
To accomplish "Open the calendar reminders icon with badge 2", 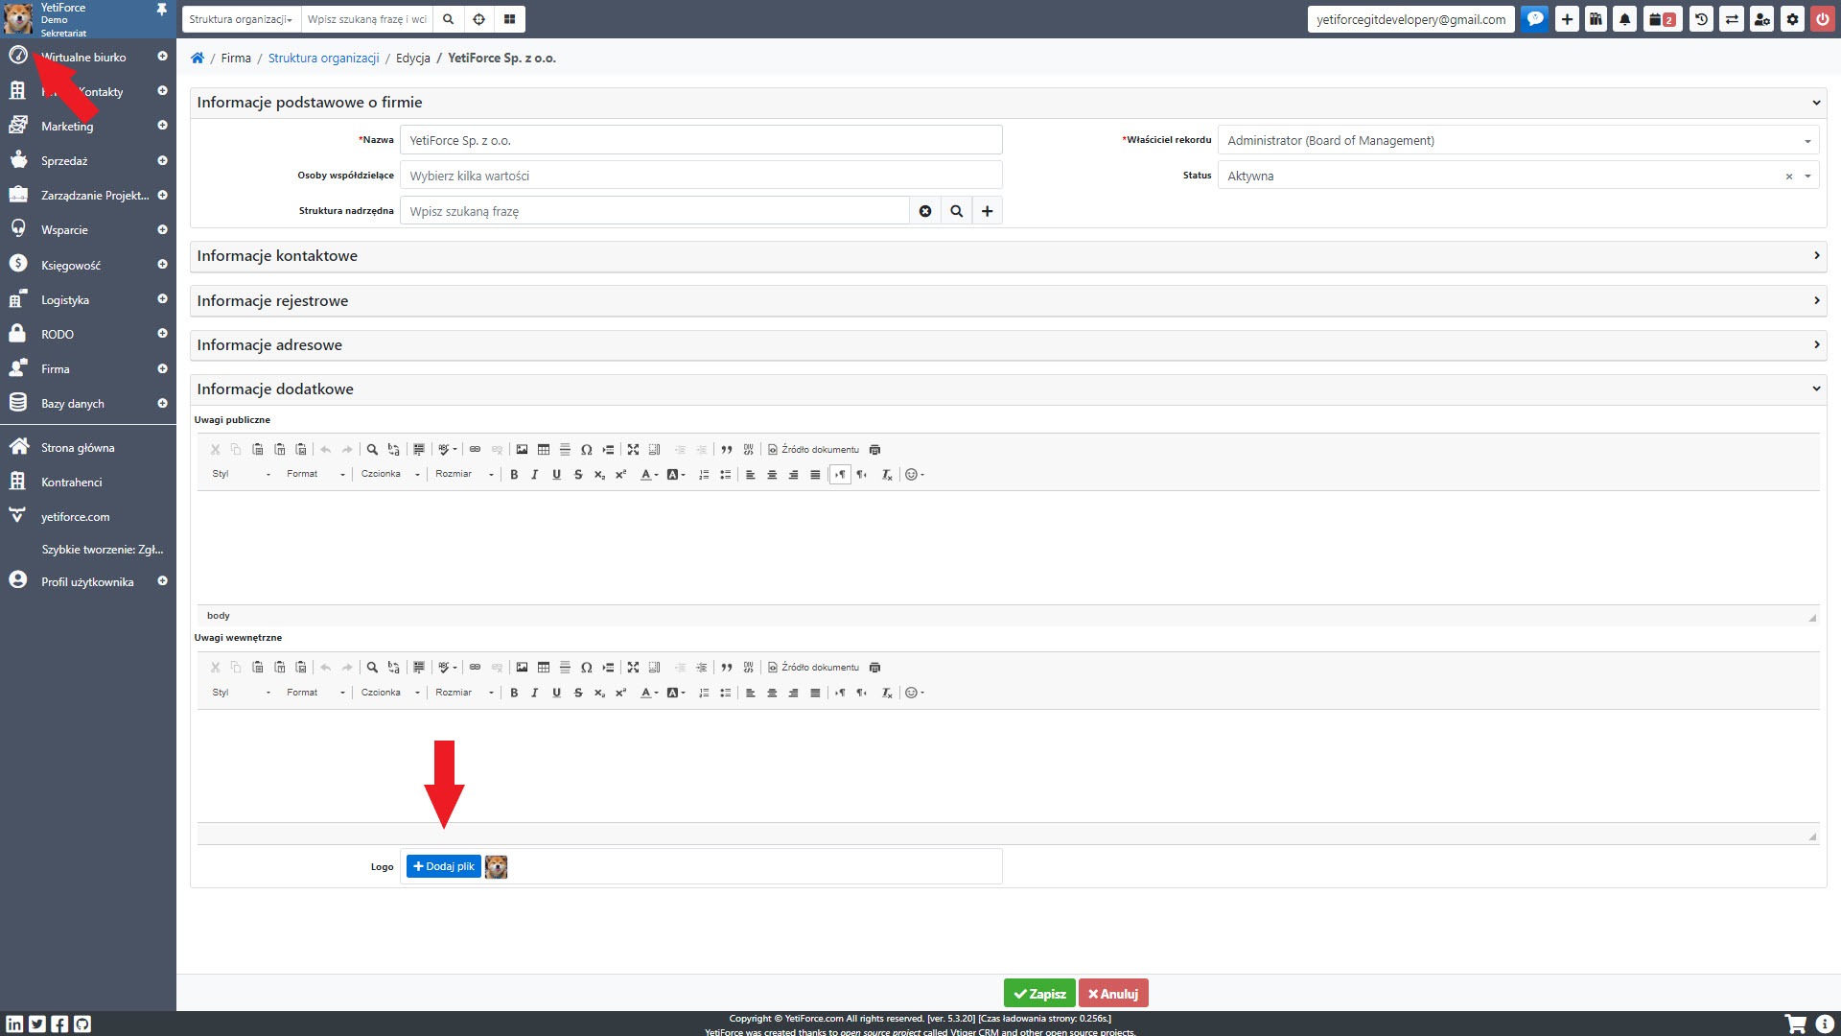I will [1663, 19].
